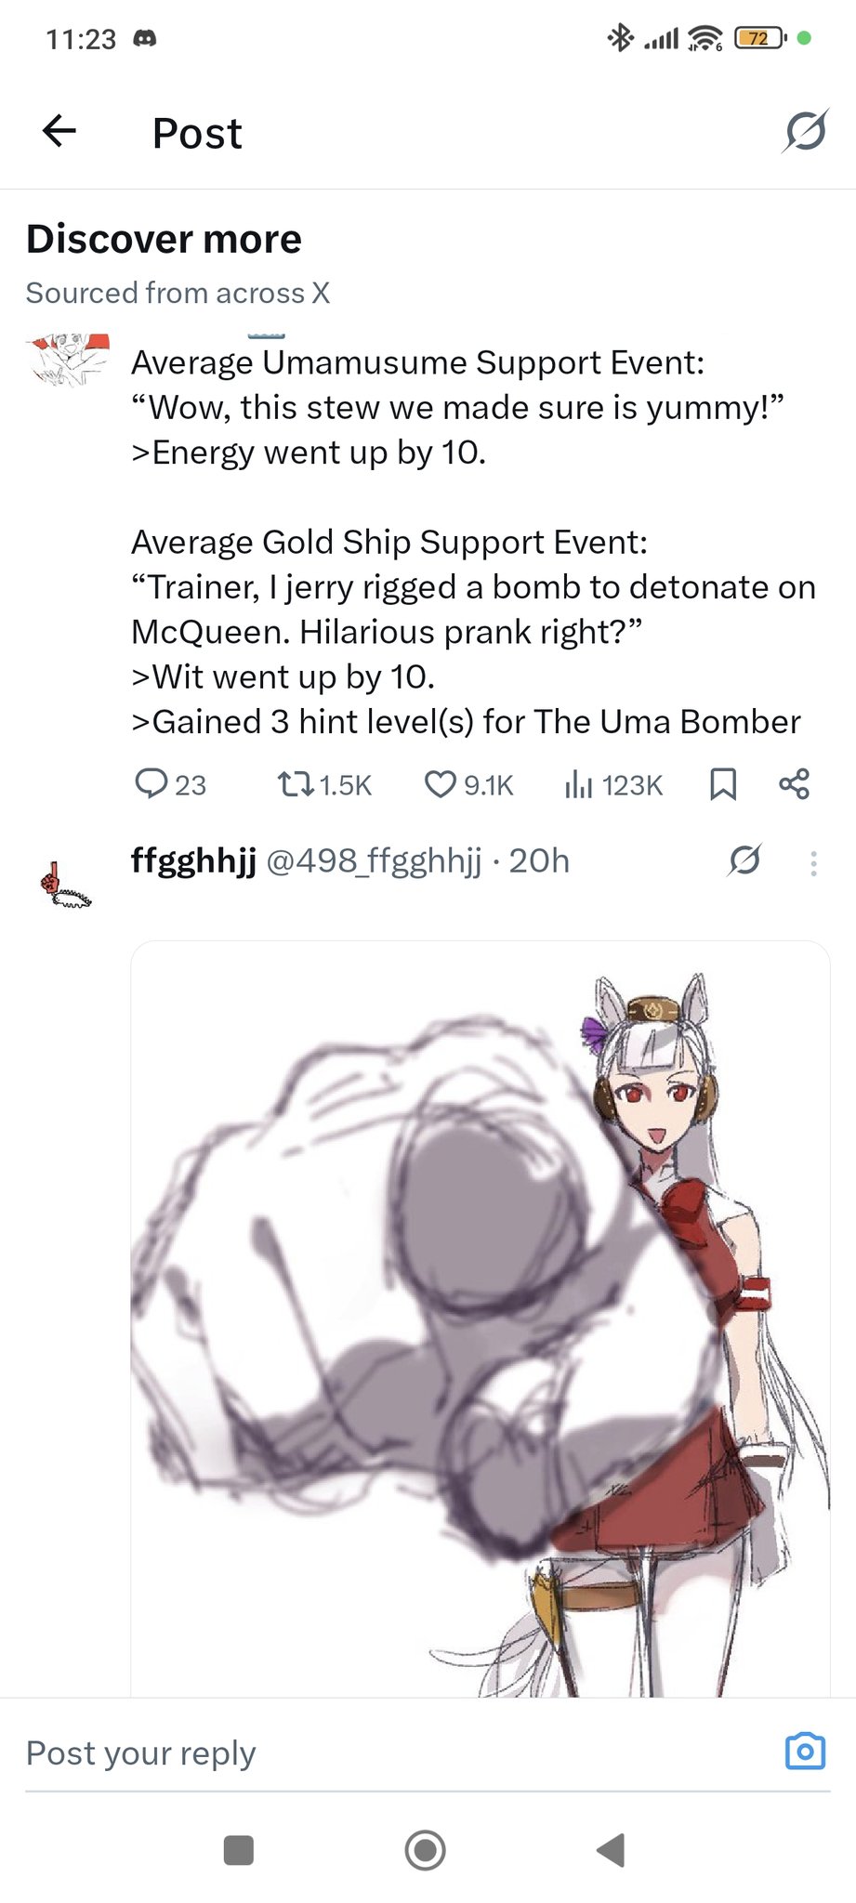Like the post with 9.1K heart icon

[x=468, y=785]
